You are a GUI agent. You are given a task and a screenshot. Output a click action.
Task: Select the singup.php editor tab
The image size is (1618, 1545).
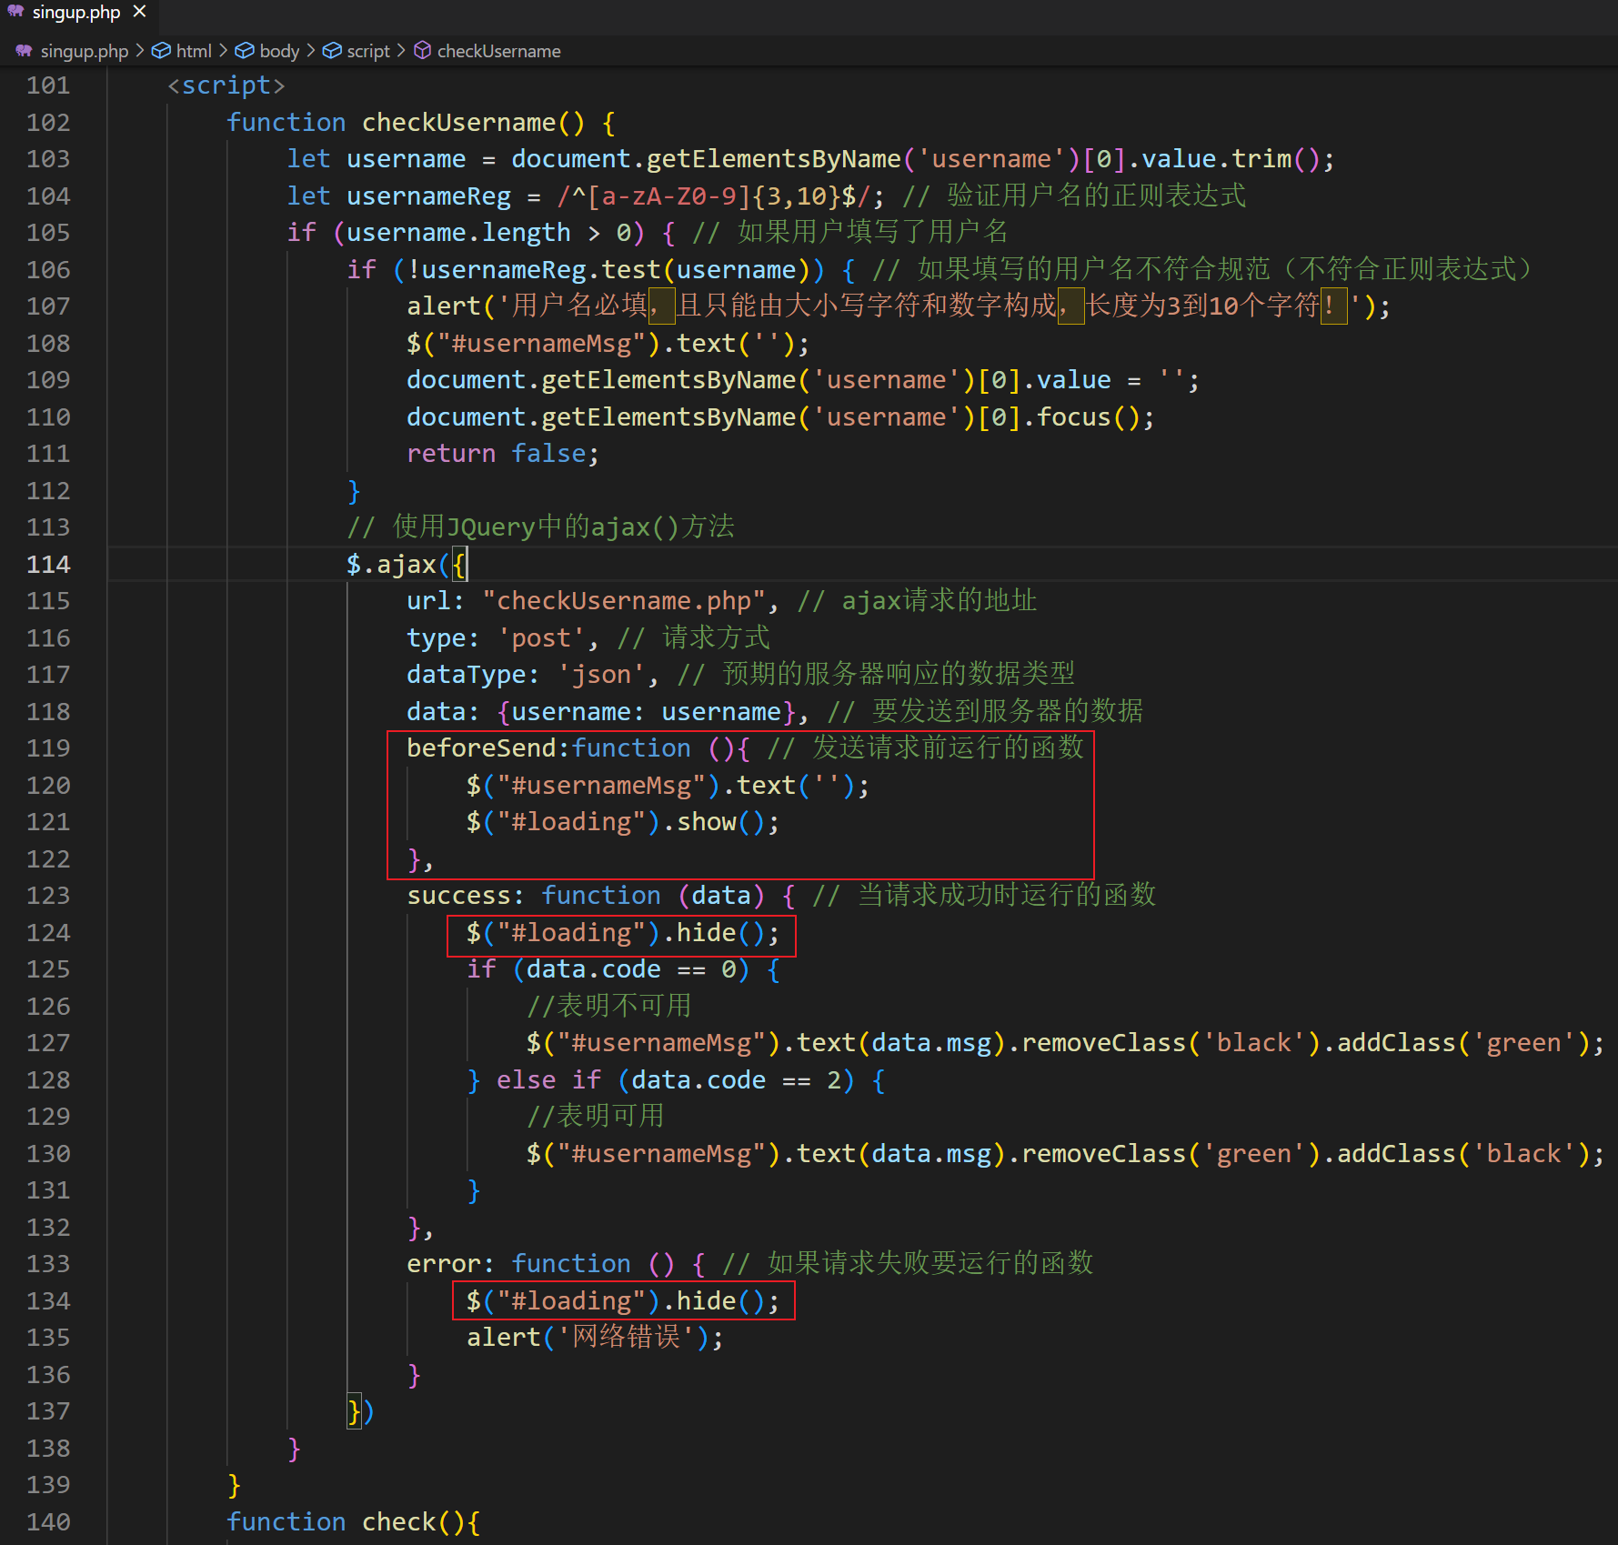pos(76,13)
